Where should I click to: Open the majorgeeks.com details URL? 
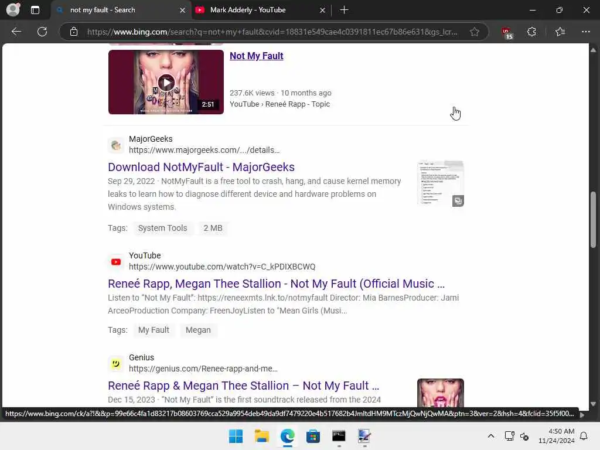(204, 150)
